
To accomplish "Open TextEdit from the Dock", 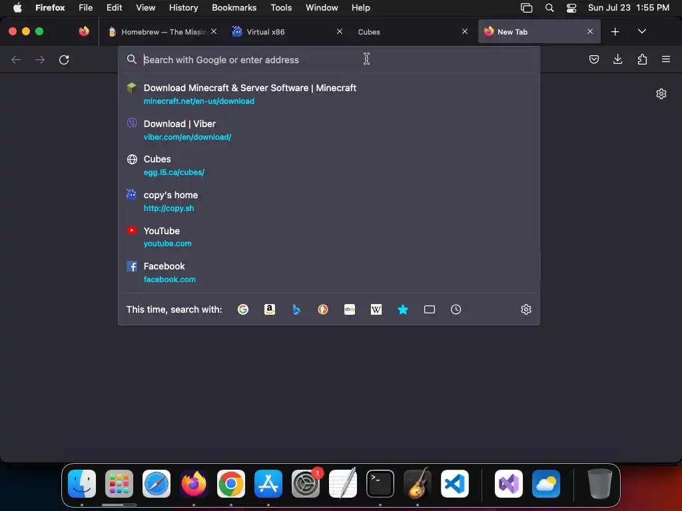I will click(343, 483).
